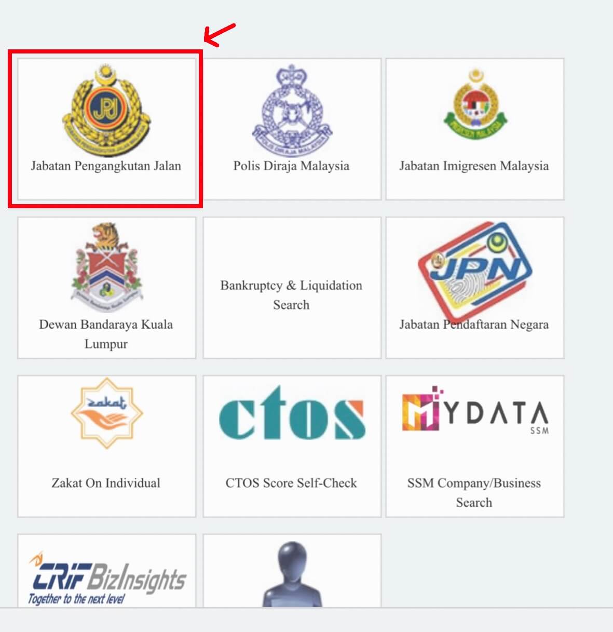This screenshot has width=613, height=632.
Task: Open the JPN fingerprint card logo
Action: (475, 271)
